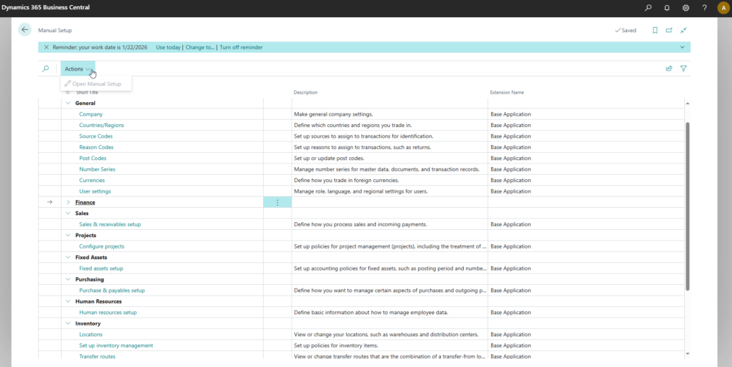Open user account avatar A

pyautogui.click(x=723, y=8)
